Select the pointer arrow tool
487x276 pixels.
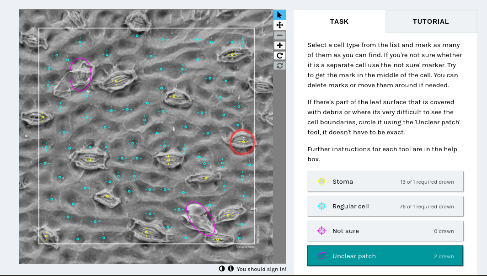279,15
